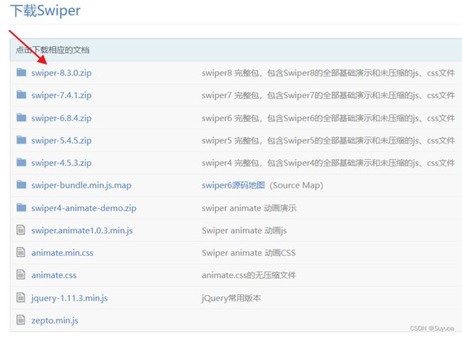The image size is (462, 337).
Task: Click the folder icon beside swiper-bundle.min.js.map
Action: 21,185
